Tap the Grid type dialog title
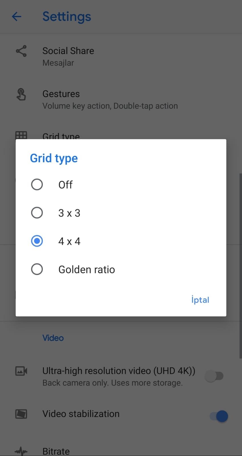The image size is (242, 456). [x=54, y=158]
